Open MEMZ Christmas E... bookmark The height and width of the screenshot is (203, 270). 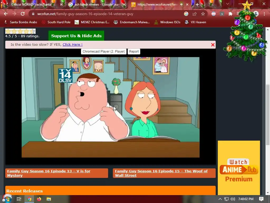pos(92,22)
